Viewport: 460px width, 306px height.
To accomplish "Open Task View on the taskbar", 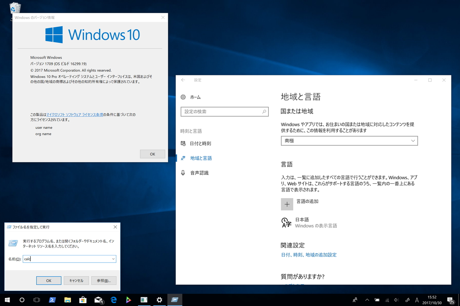I will coord(37,300).
